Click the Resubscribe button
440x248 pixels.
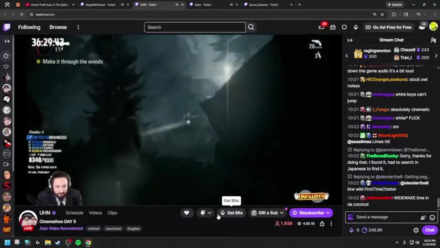[x=308, y=213]
